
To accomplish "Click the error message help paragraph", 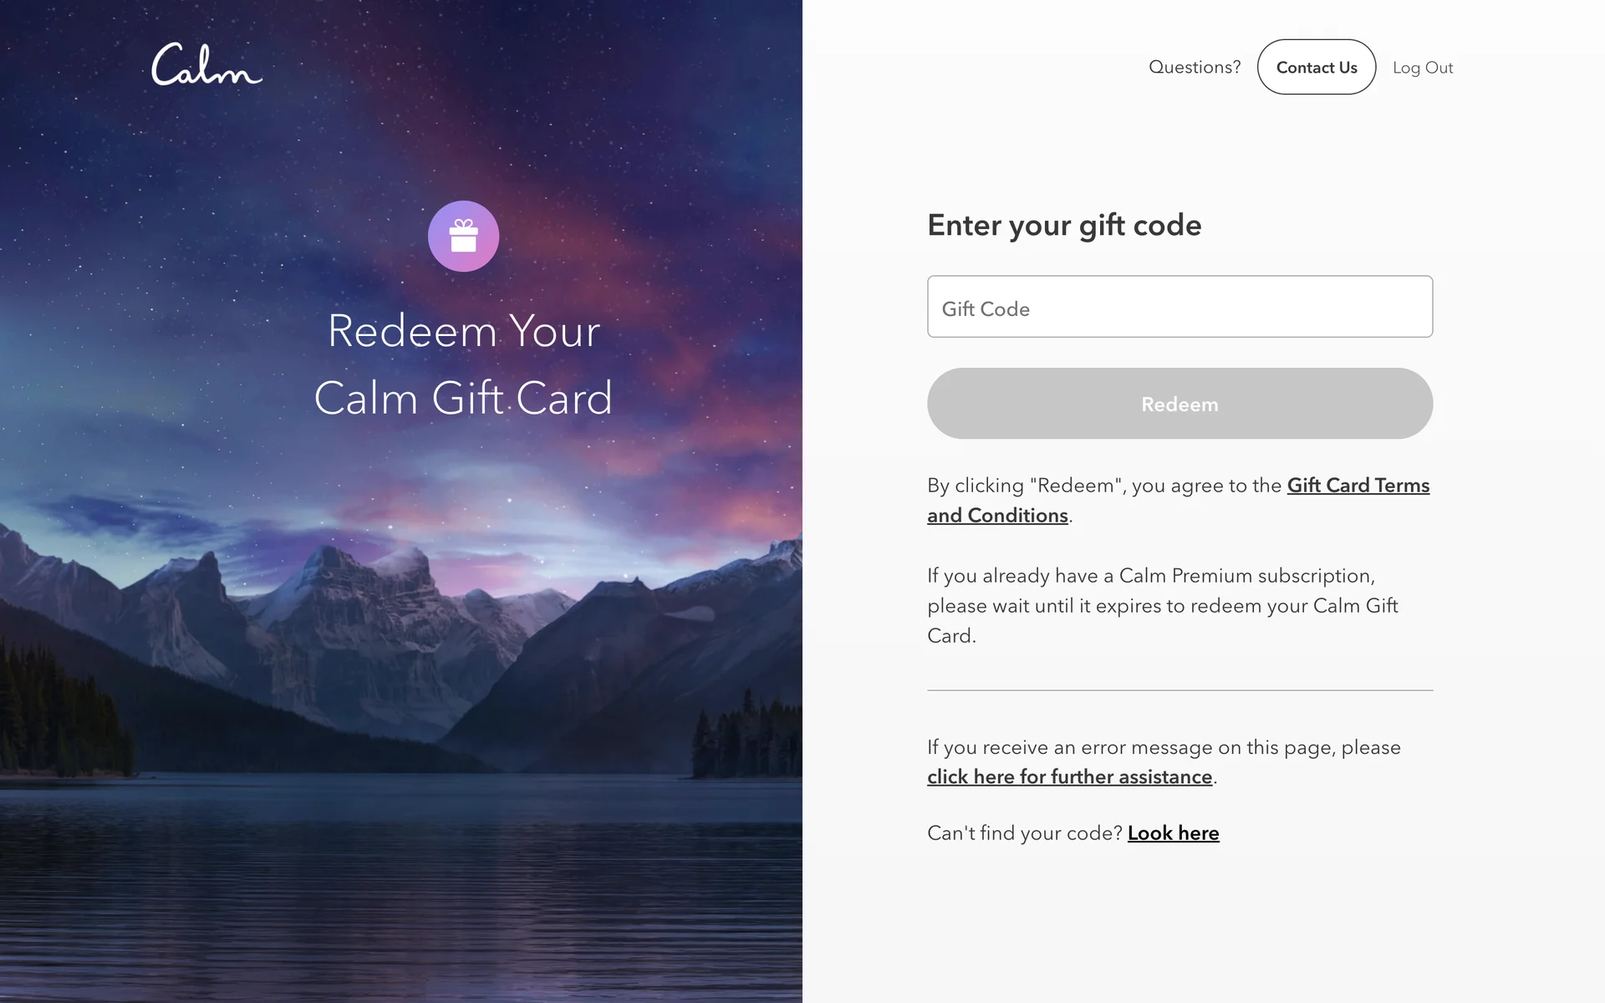I will click(1164, 761).
